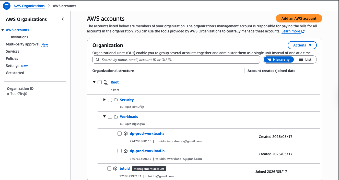Screen dimensions: 339x180
Task: Collapse the Root tree node
Action: pos(94,82)
